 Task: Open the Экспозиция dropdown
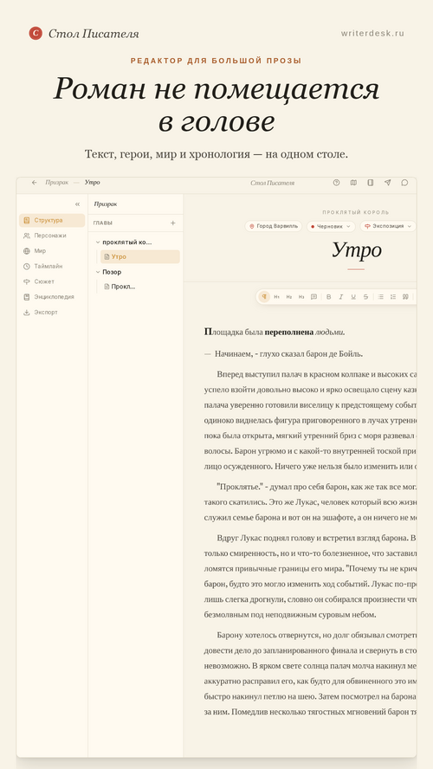388,226
